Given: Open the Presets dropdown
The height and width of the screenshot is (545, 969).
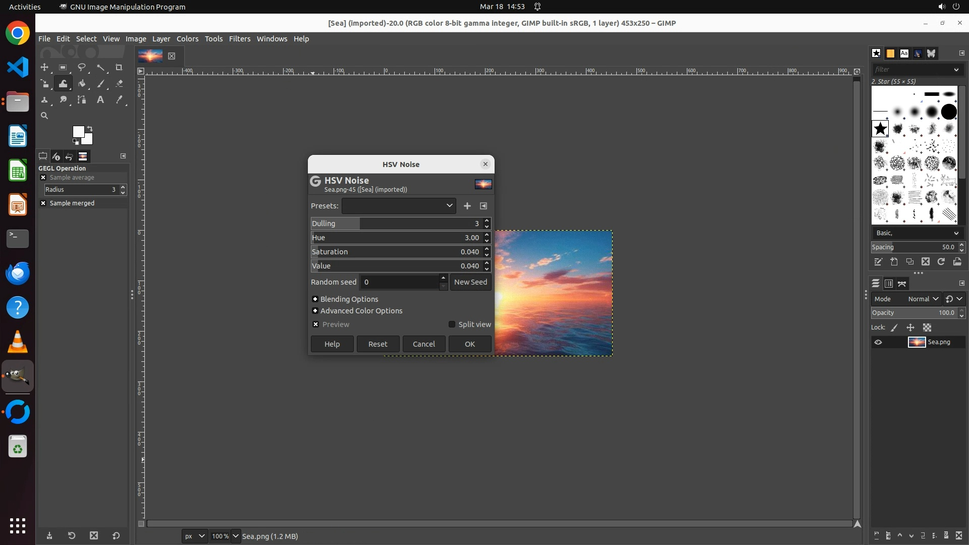Looking at the screenshot, I should point(399,206).
